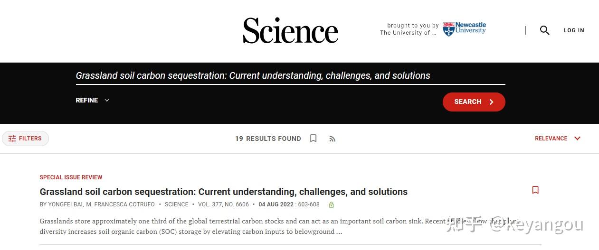Select the SPECIAL ISSUE REVIEW label
Image resolution: width=599 pixels, height=250 pixels.
71,177
